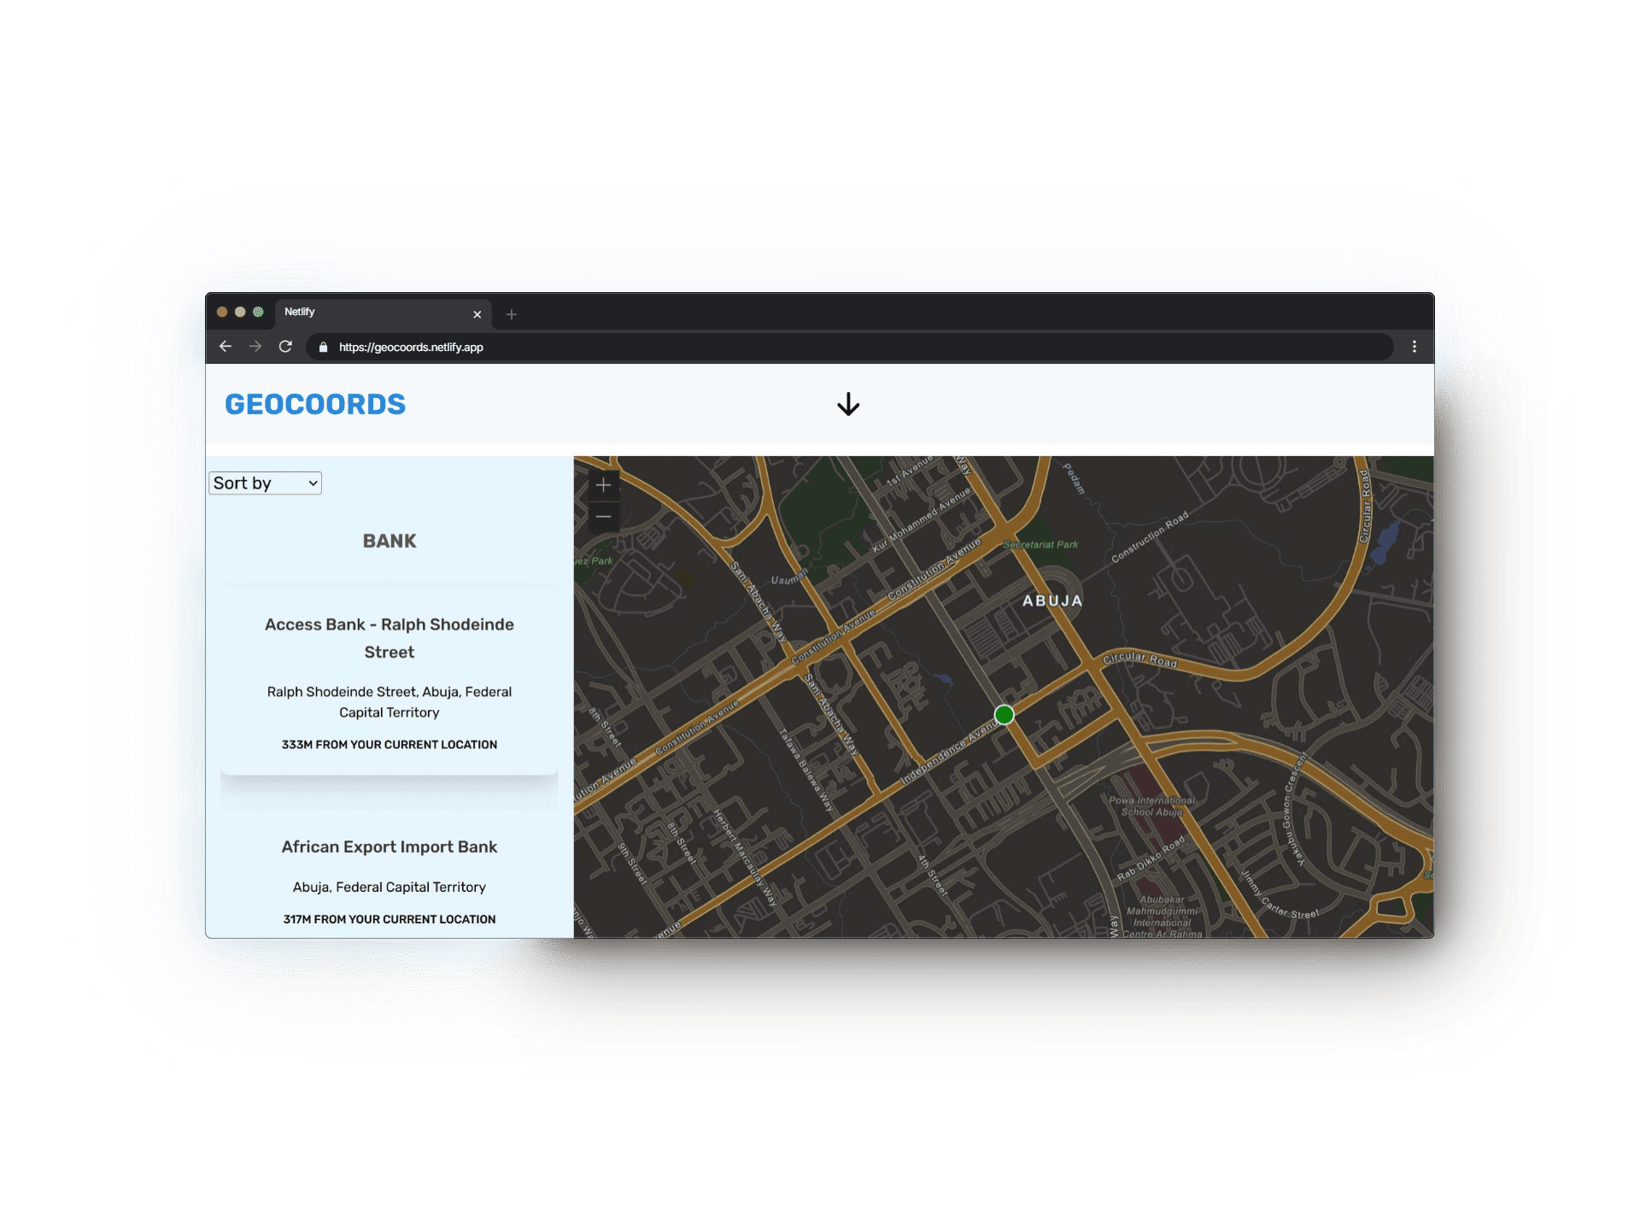Screen dimensions: 1640x1230
Task: Click the map zoom-out minus icon
Action: click(x=604, y=517)
